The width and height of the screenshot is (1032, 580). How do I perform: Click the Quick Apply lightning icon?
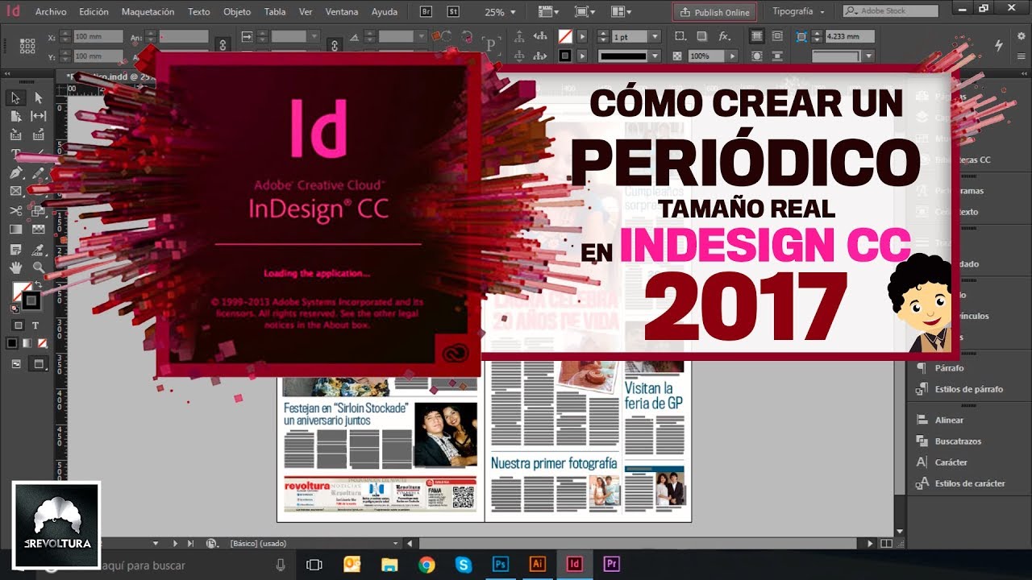999,45
